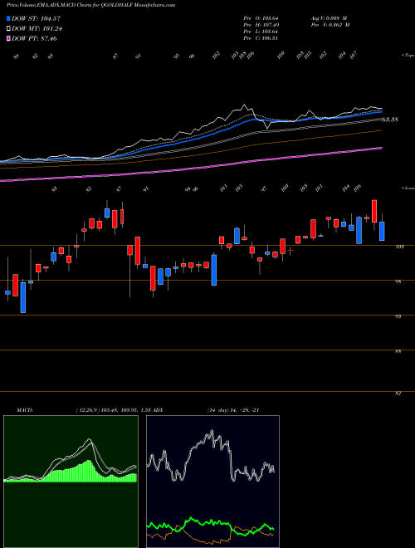Image resolution: width=415 pixels, height=548 pixels.
Task: Open the dark blue ADX indicator panel
Action: pyautogui.click(x=212, y=482)
